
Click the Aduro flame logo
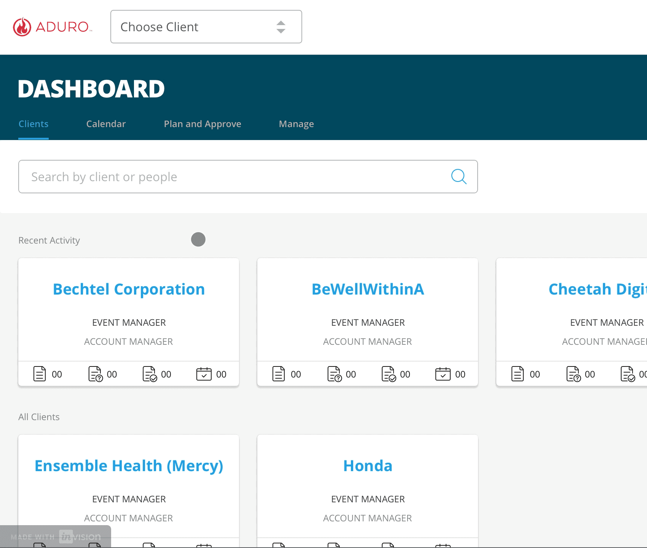(22, 27)
